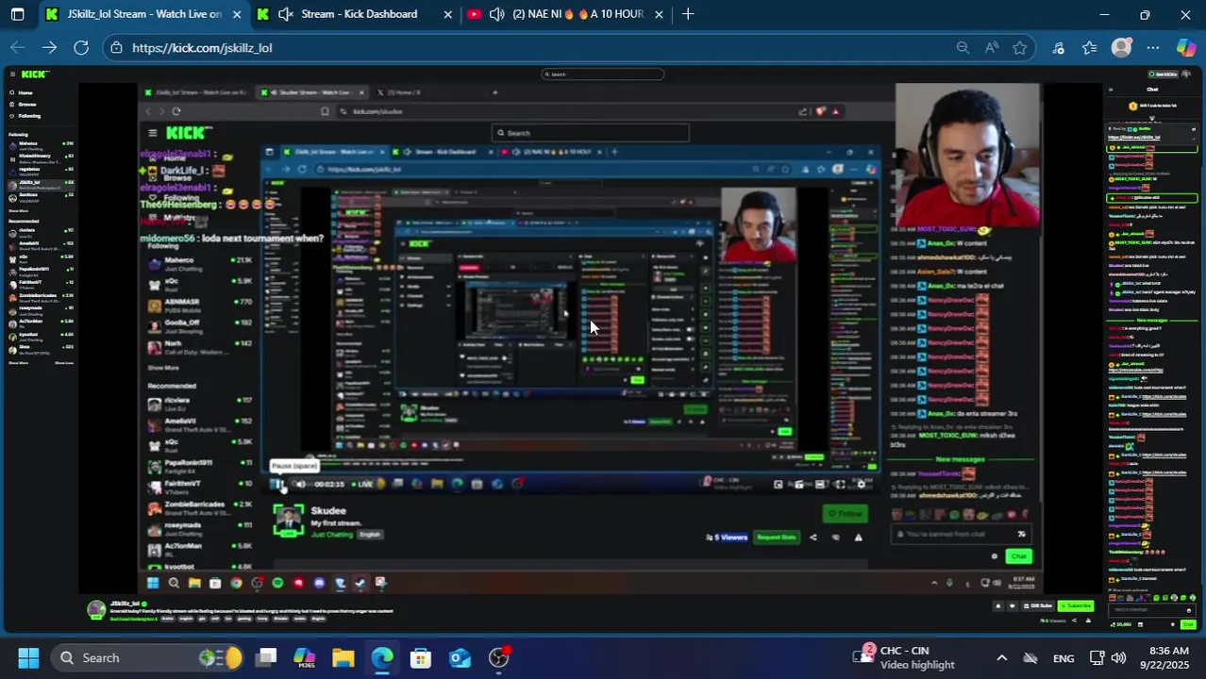Open Windows Start menu
1206x679 pixels.
28,657
